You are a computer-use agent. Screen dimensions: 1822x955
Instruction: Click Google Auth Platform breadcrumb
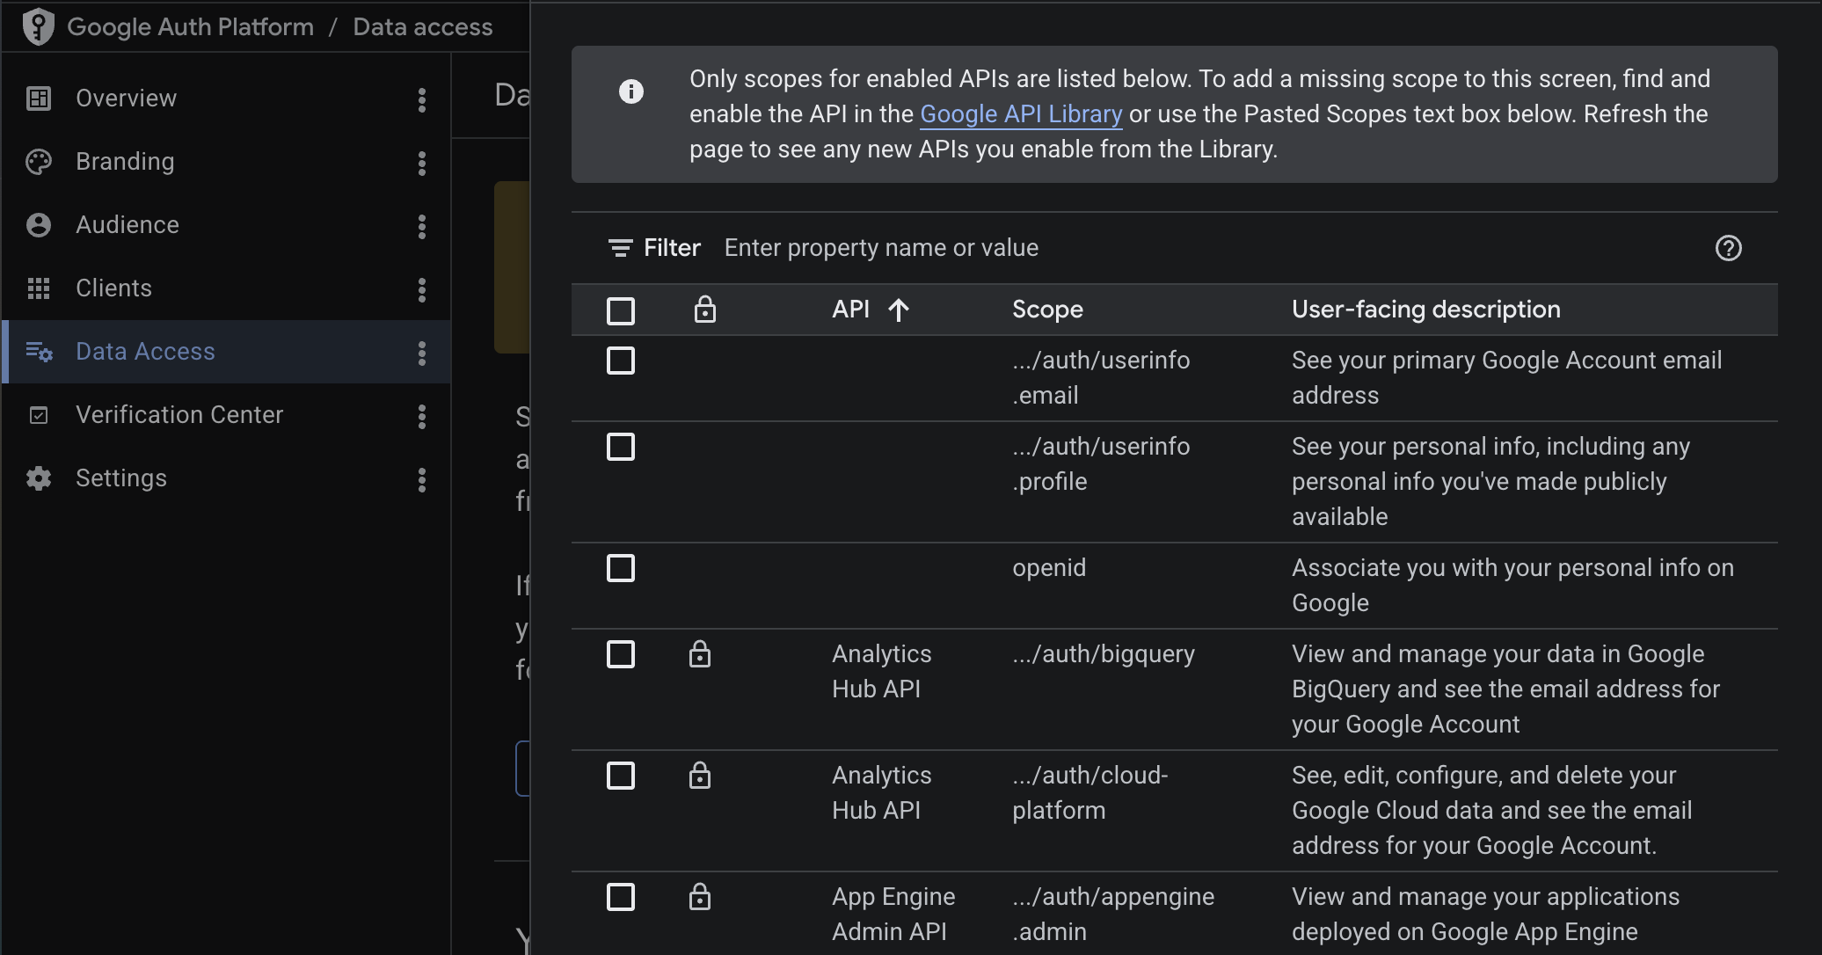coord(190,26)
